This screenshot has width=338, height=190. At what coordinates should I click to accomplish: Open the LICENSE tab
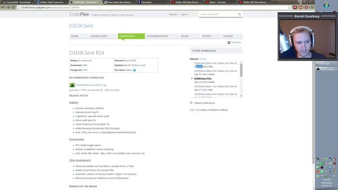228,36
